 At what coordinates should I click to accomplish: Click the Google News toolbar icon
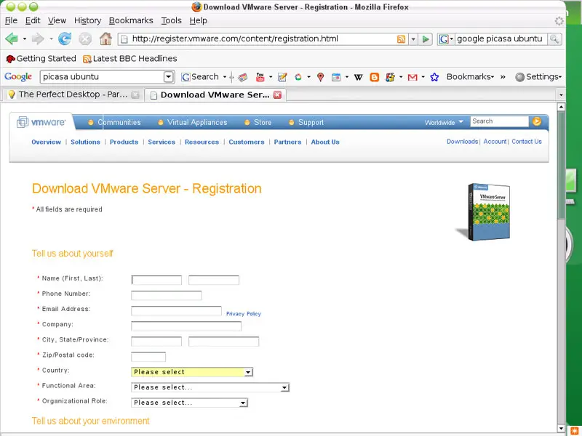tap(243, 77)
